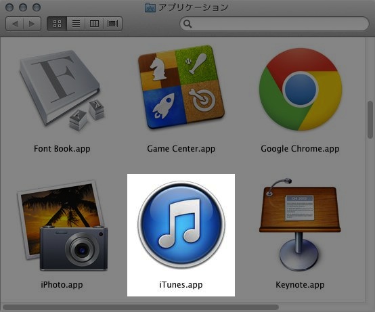
Task: Click the search magnifier icon
Action: tap(187, 24)
